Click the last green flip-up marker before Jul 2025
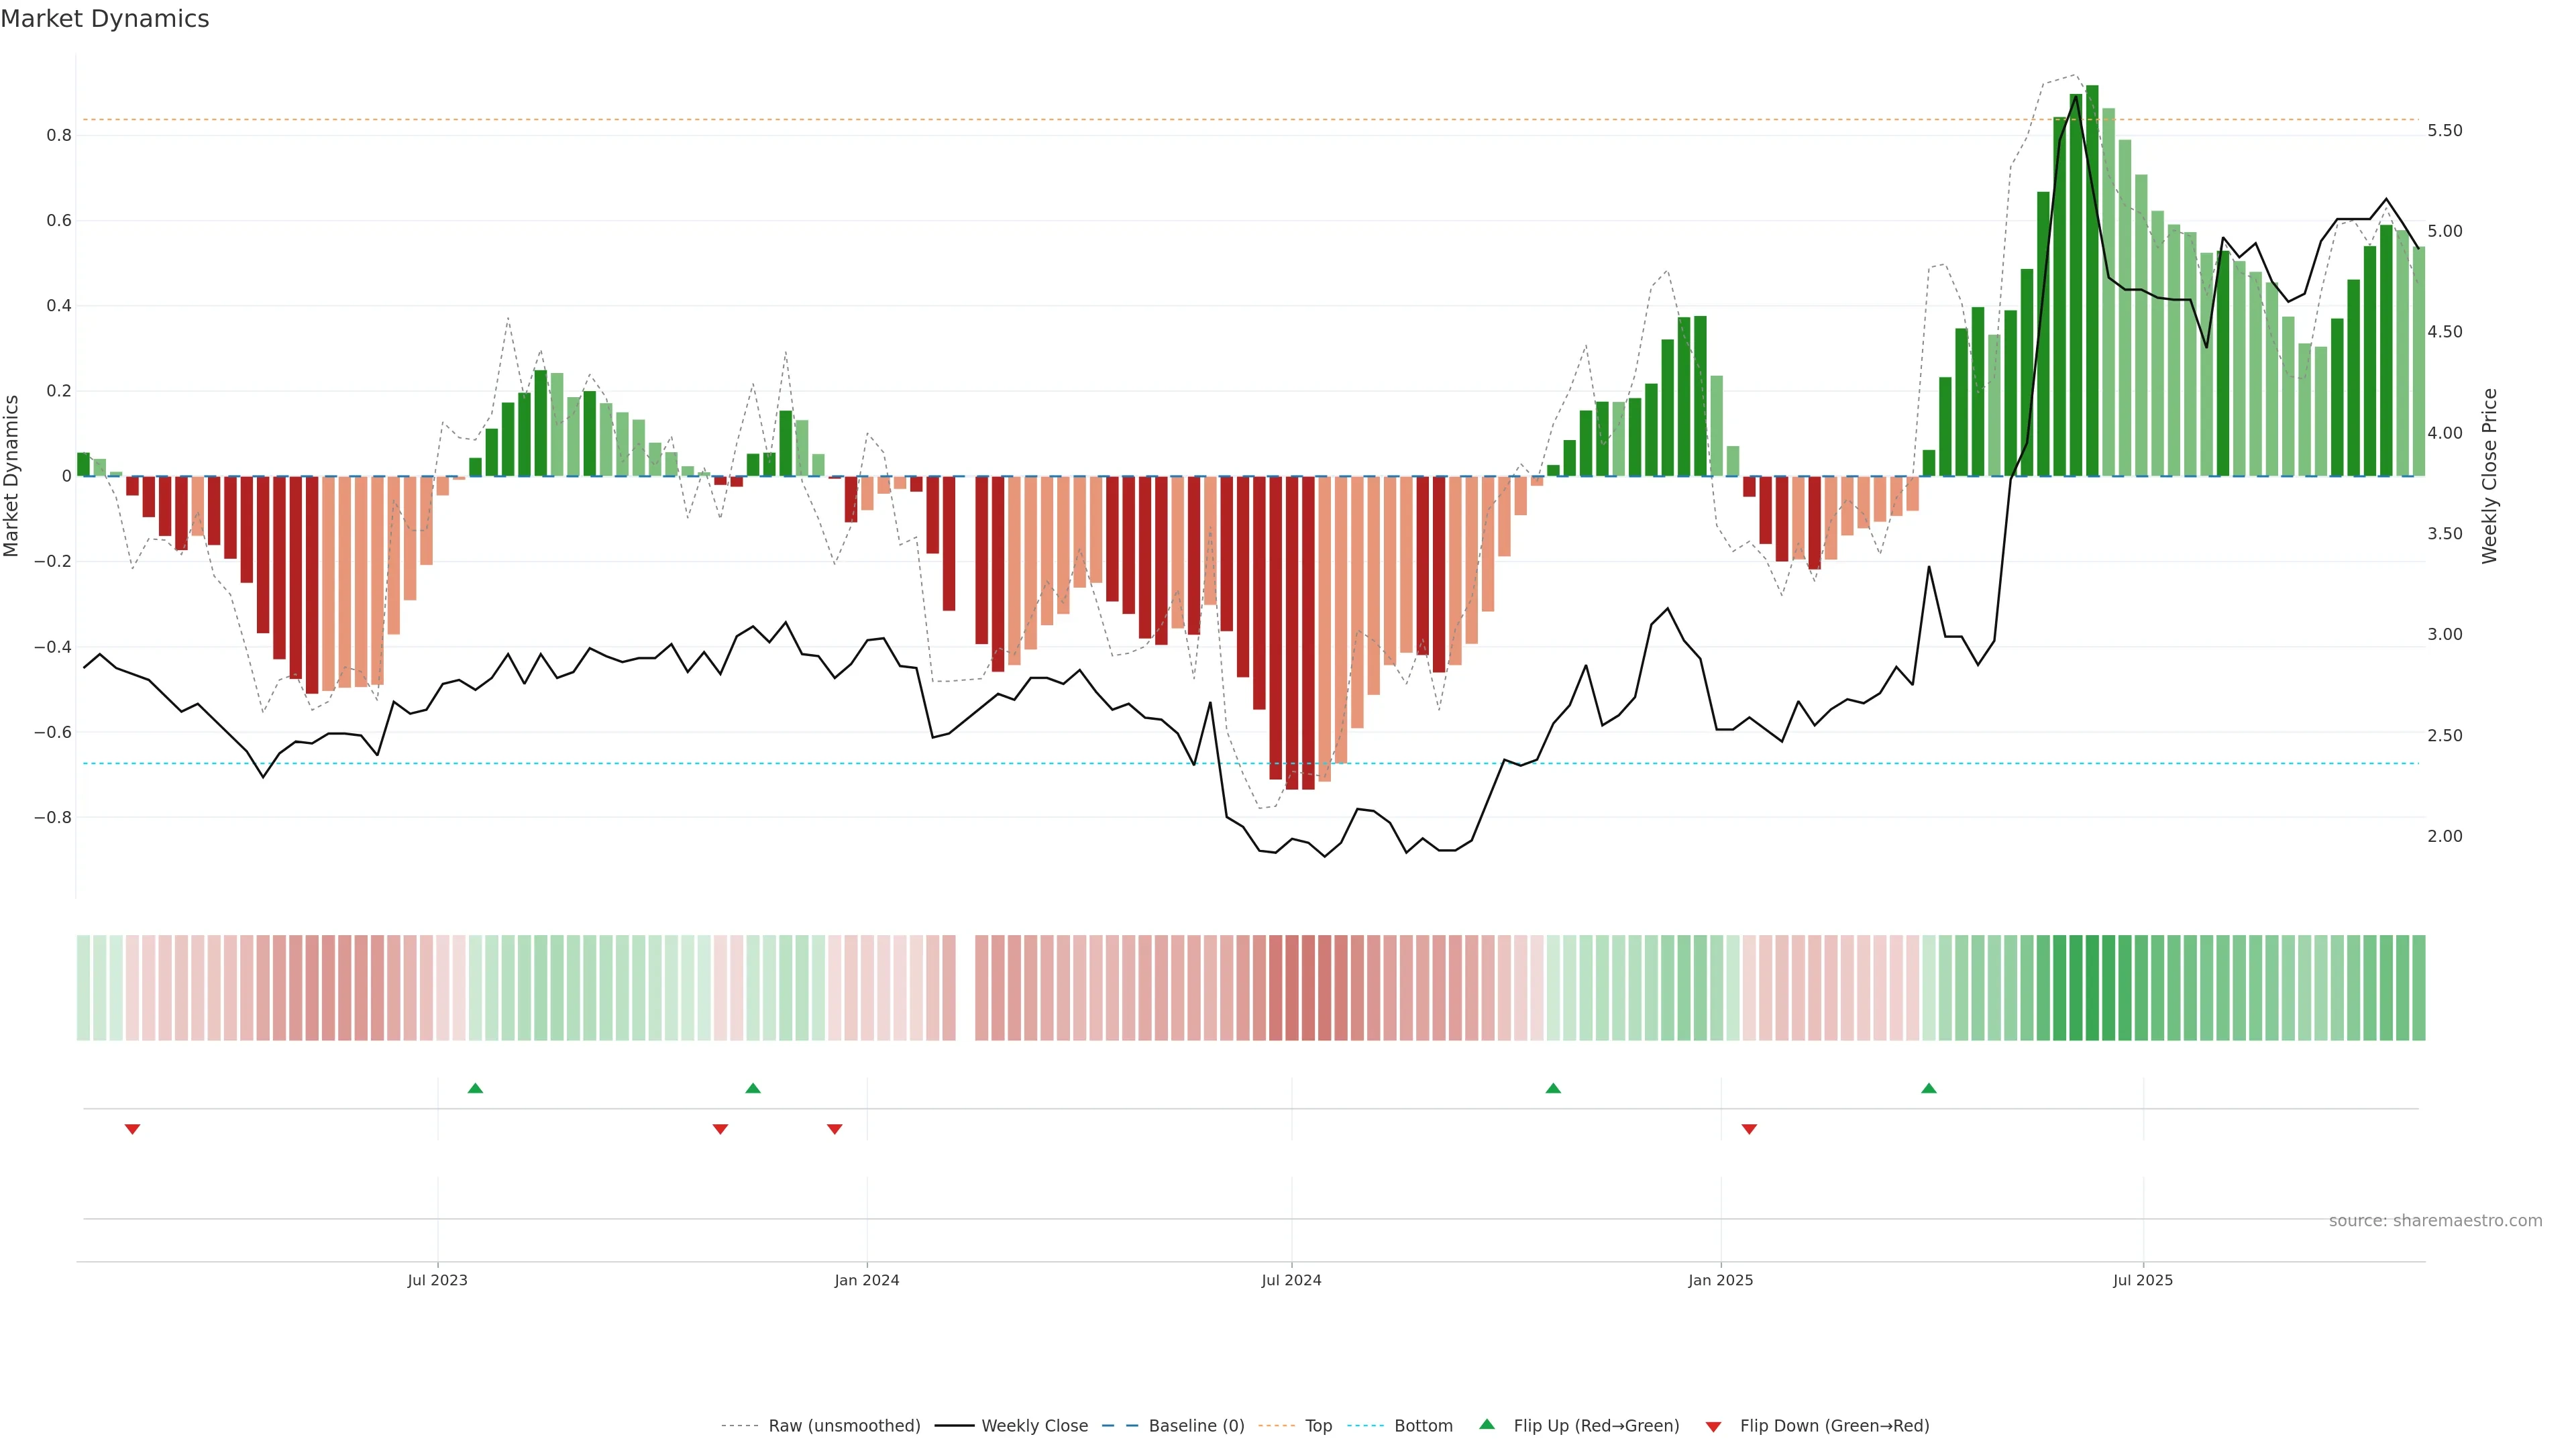Screen dimensions: 2576x1449 point(1929,1088)
